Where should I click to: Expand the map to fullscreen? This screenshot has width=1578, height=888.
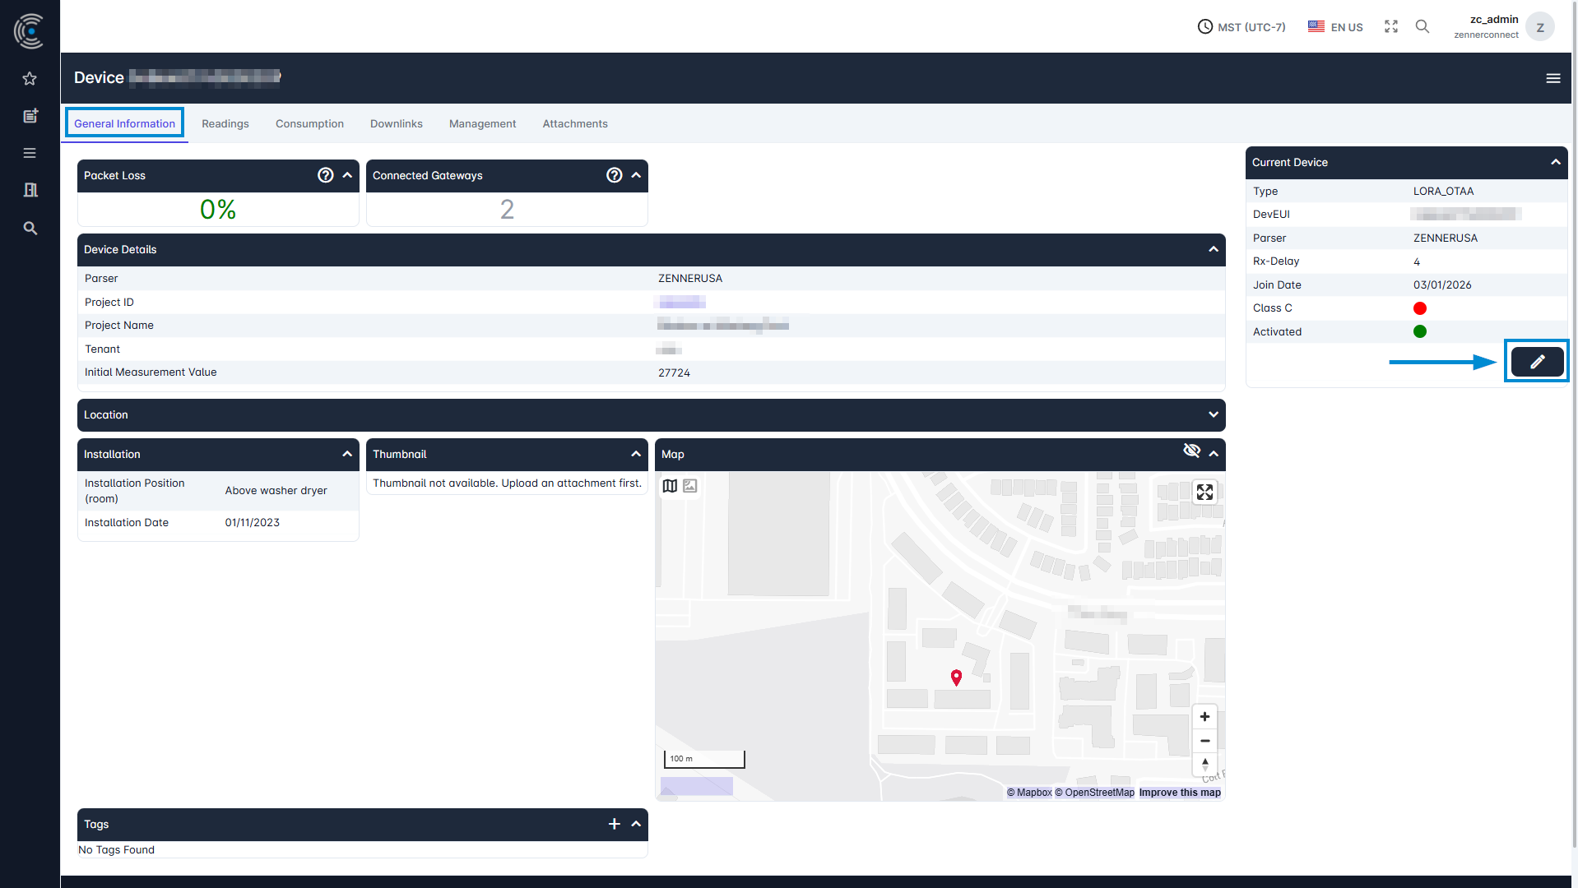coord(1204,492)
